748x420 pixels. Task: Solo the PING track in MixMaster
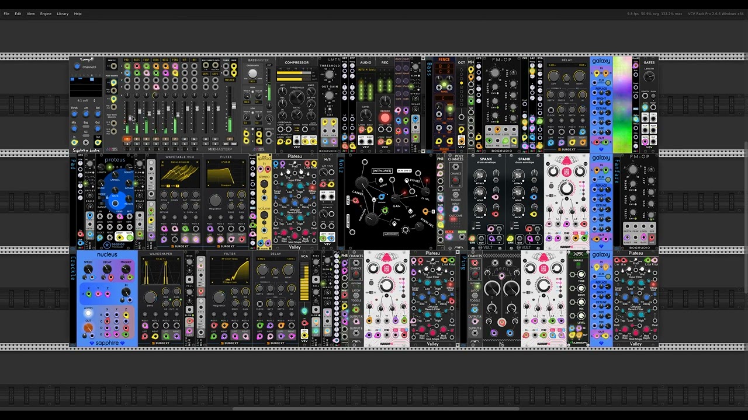(175, 144)
